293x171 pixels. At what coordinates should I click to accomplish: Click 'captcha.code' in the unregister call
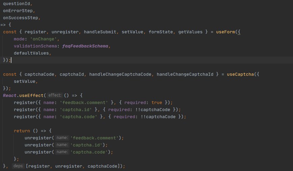(89, 152)
